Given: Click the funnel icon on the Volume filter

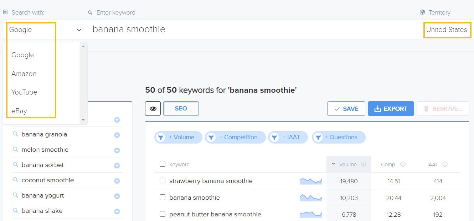Looking at the screenshot, I should [x=160, y=137].
